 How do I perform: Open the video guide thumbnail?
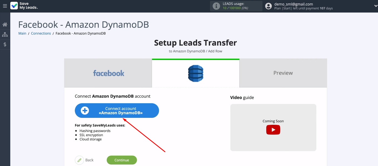[273, 128]
